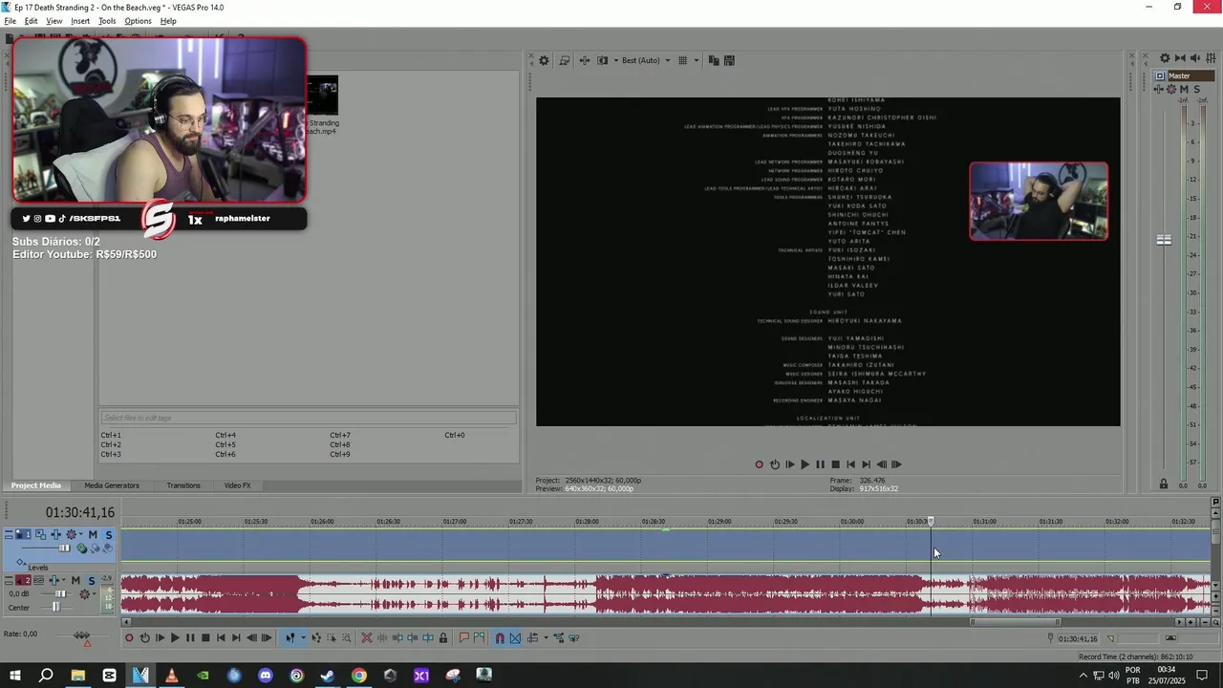Switch to Media Generators tab
Screen dimensions: 1223x688
click(112, 485)
